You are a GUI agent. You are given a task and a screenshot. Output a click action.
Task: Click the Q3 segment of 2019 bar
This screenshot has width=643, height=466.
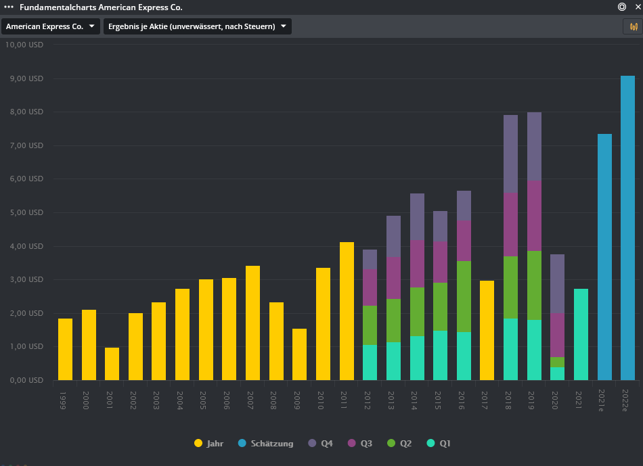534,216
